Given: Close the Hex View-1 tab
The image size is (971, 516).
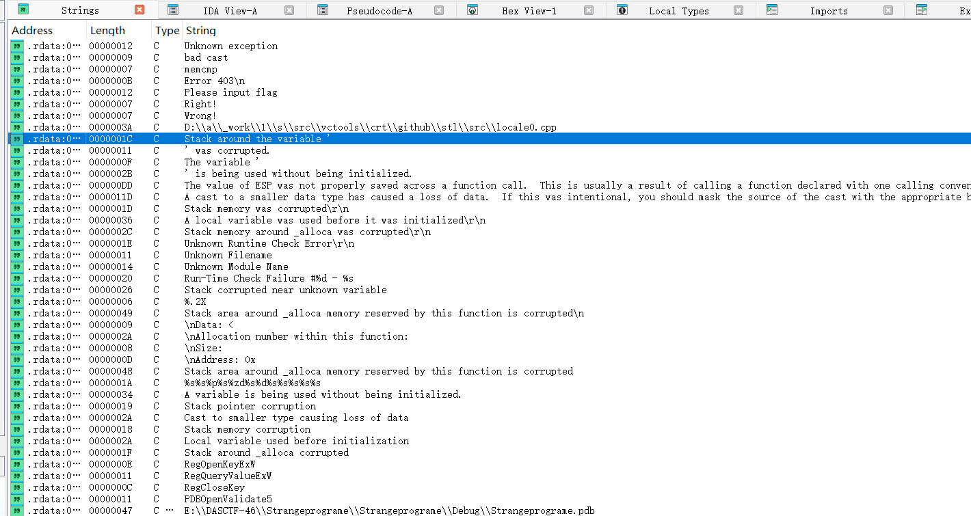Looking at the screenshot, I should click(x=588, y=10).
